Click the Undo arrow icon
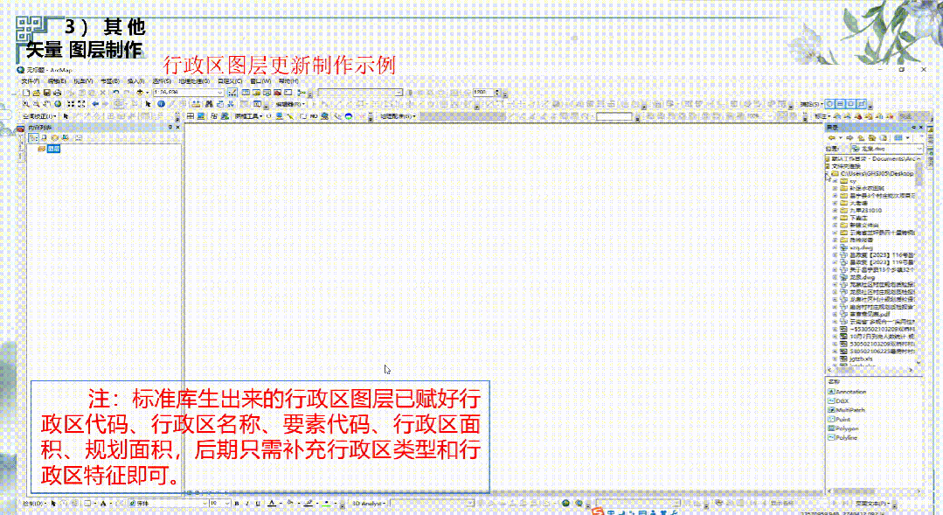Image resolution: width=943 pixels, height=515 pixels. pos(115,93)
